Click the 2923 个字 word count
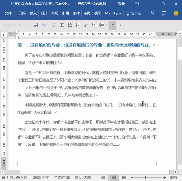Viewport: 182px width, 181px height. pos(41,177)
